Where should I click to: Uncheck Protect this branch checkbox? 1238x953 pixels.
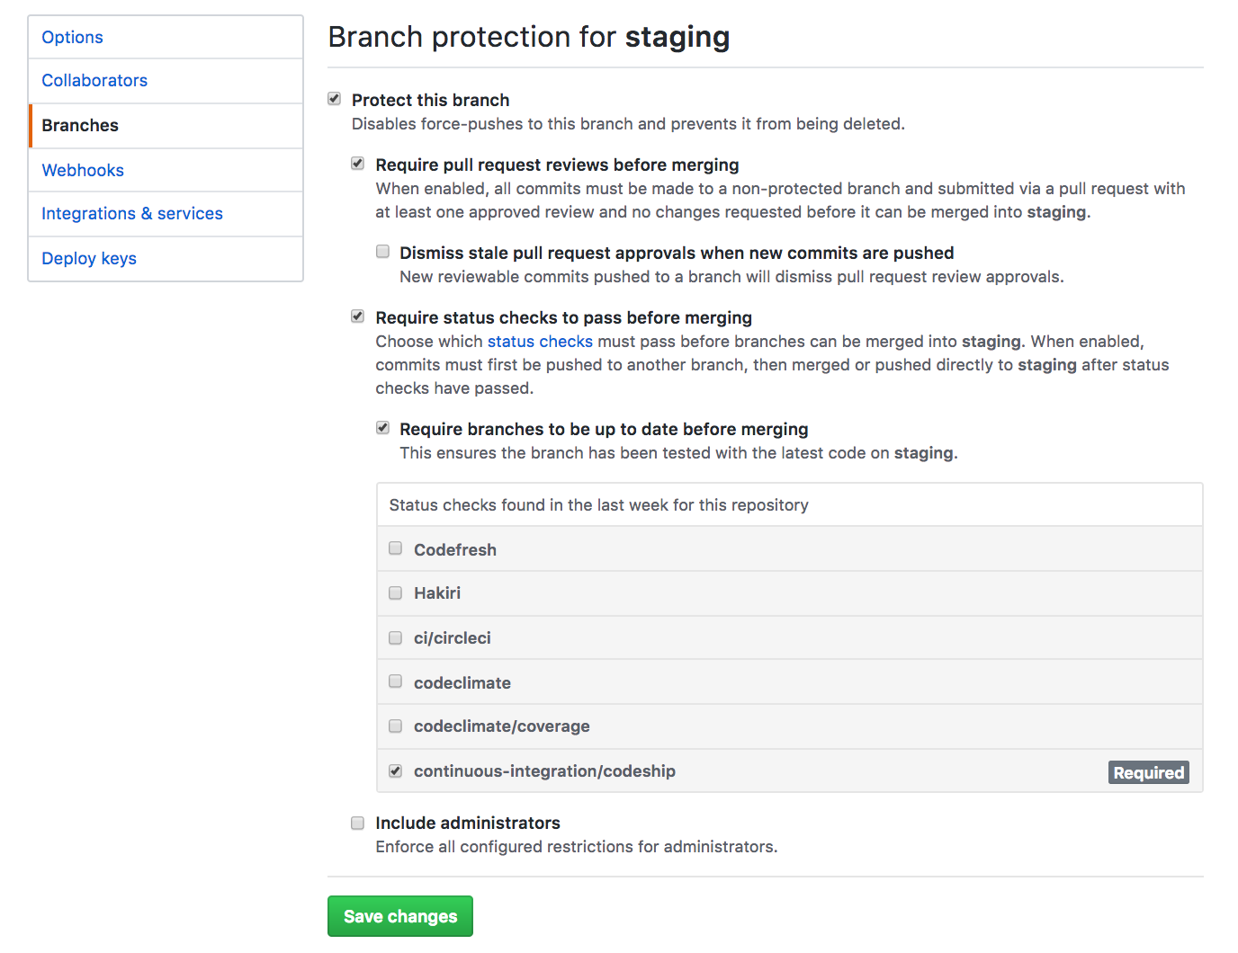coord(335,99)
